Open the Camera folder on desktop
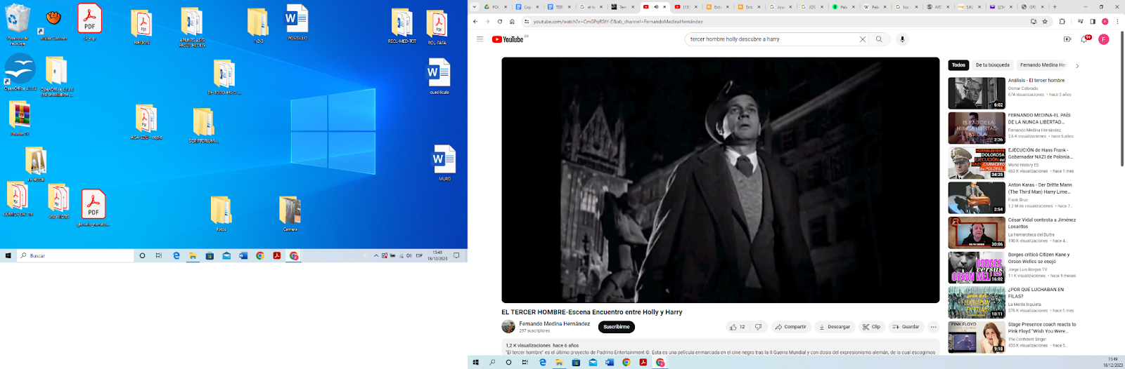1125x369 pixels. pyautogui.click(x=290, y=213)
